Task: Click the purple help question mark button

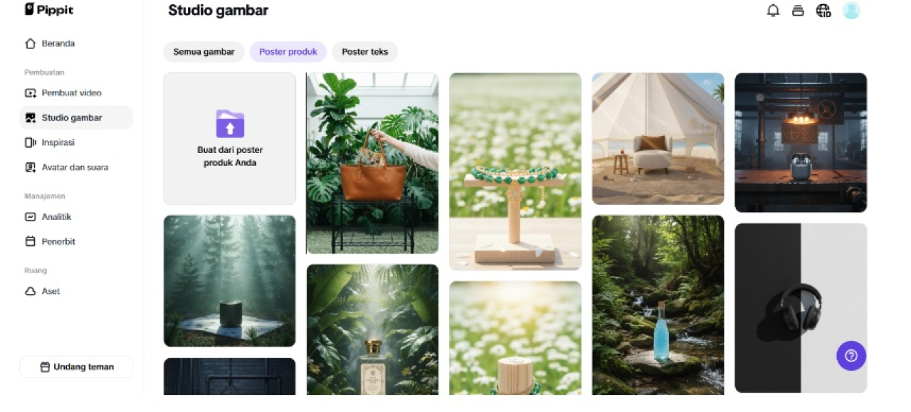Action: pyautogui.click(x=851, y=356)
